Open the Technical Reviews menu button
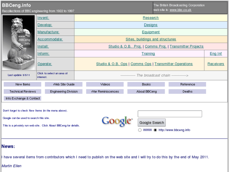This screenshot has height=172, width=229. click(x=22, y=92)
